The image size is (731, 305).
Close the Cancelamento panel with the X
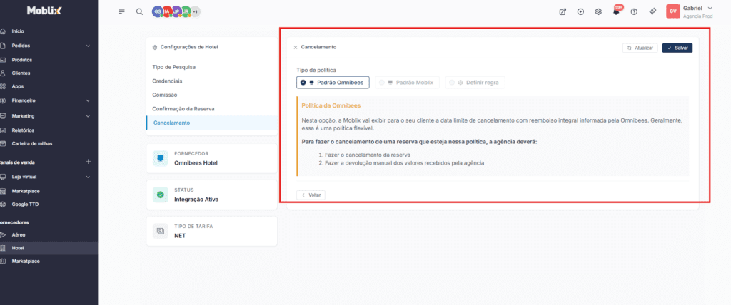(x=295, y=48)
